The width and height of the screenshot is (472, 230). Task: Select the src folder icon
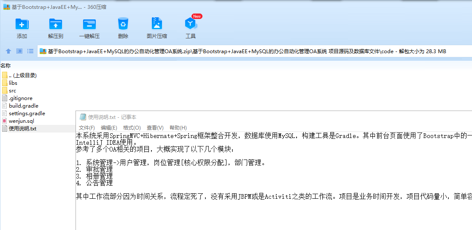point(5,91)
